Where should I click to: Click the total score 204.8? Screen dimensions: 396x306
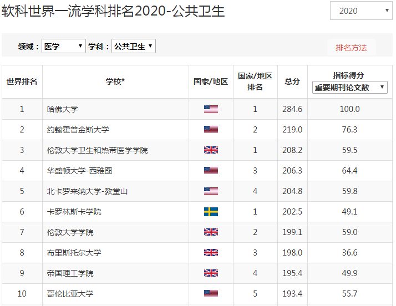point(292,191)
